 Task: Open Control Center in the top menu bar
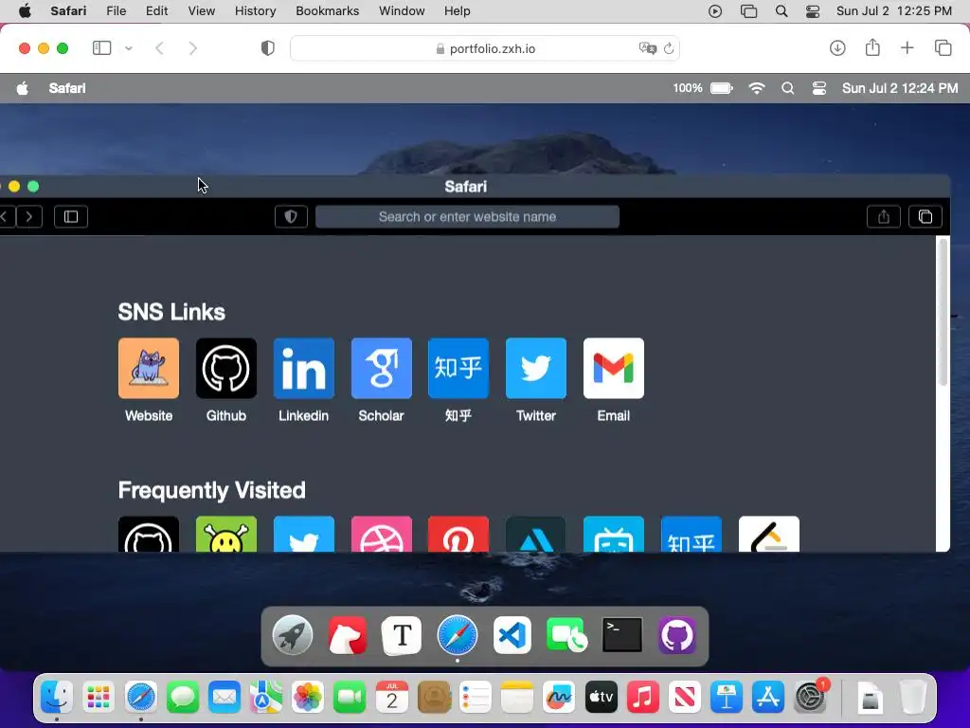pos(813,11)
